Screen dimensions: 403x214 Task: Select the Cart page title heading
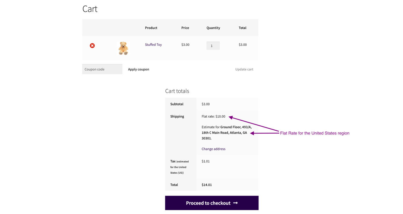pyautogui.click(x=90, y=9)
